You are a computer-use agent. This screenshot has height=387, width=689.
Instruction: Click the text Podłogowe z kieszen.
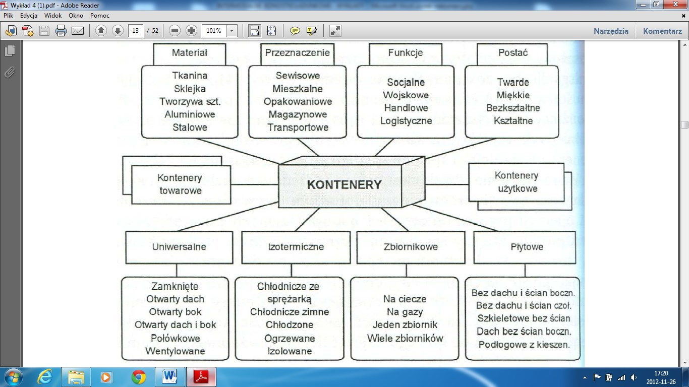(x=524, y=345)
